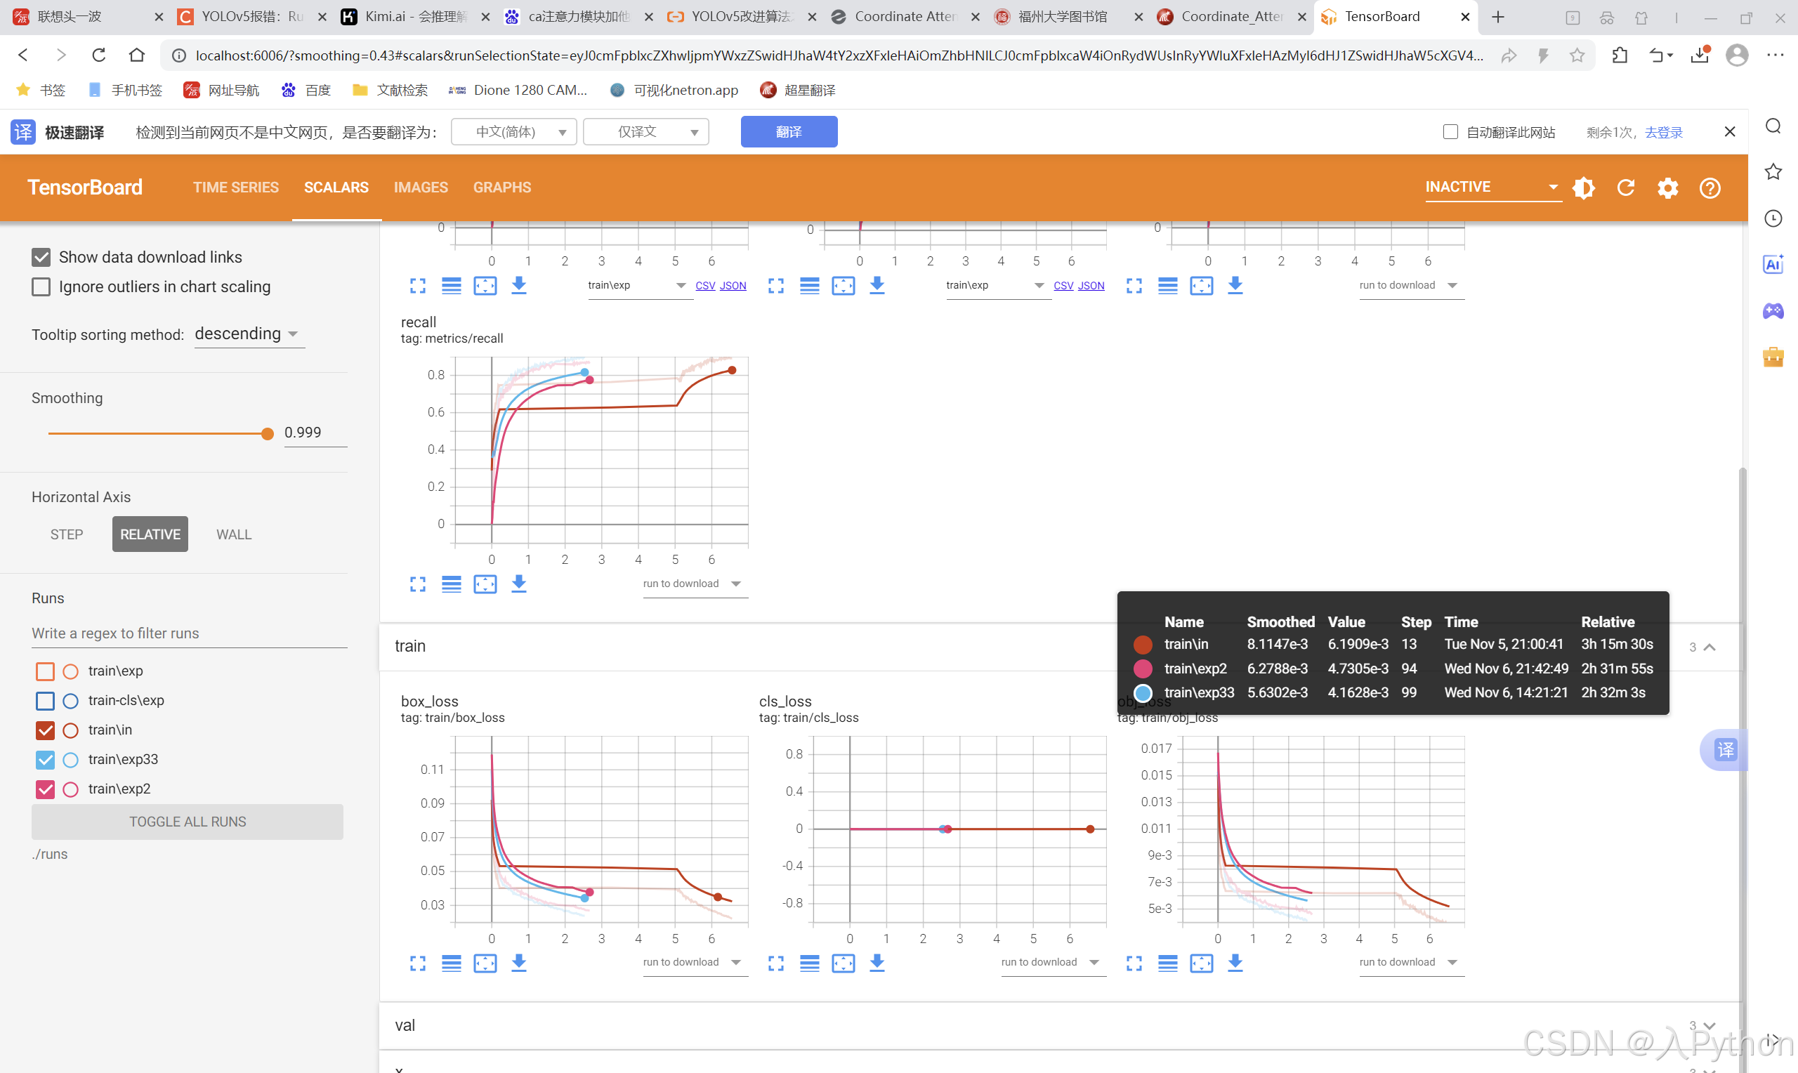The width and height of the screenshot is (1798, 1073).
Task: Toggle log scale on the box_loss chart
Action: coord(451,963)
